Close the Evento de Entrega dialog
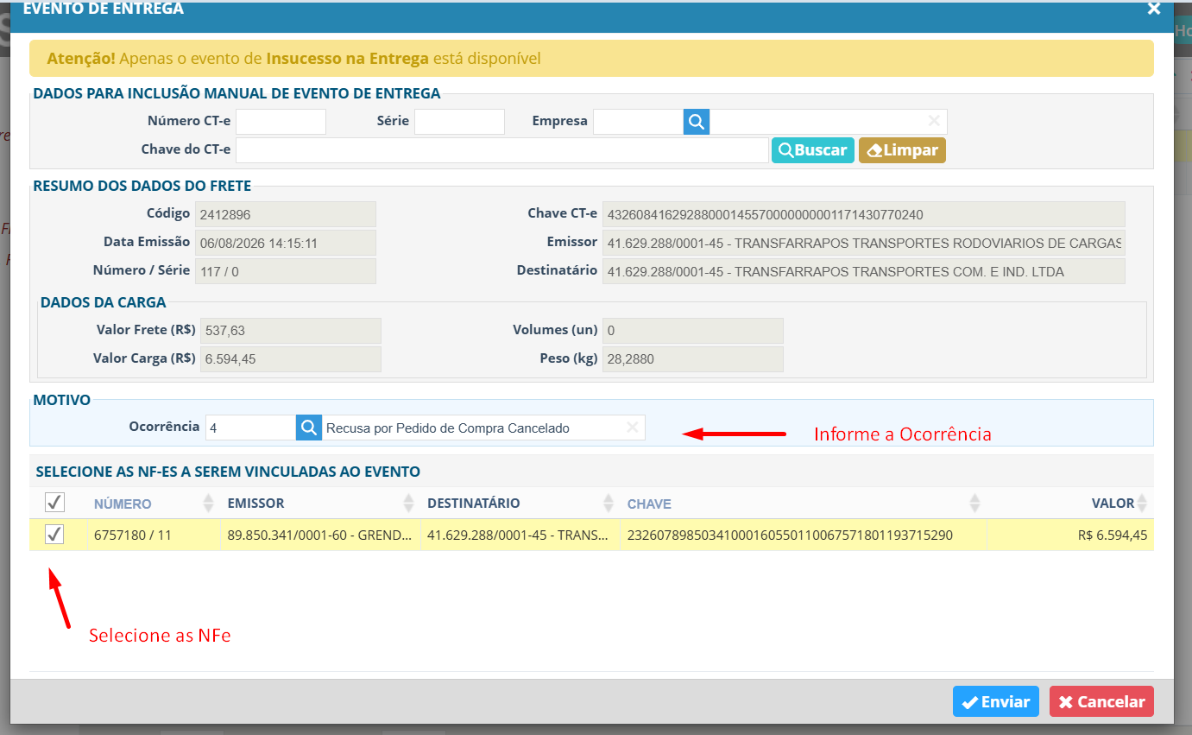The image size is (1192, 735). click(x=1154, y=9)
